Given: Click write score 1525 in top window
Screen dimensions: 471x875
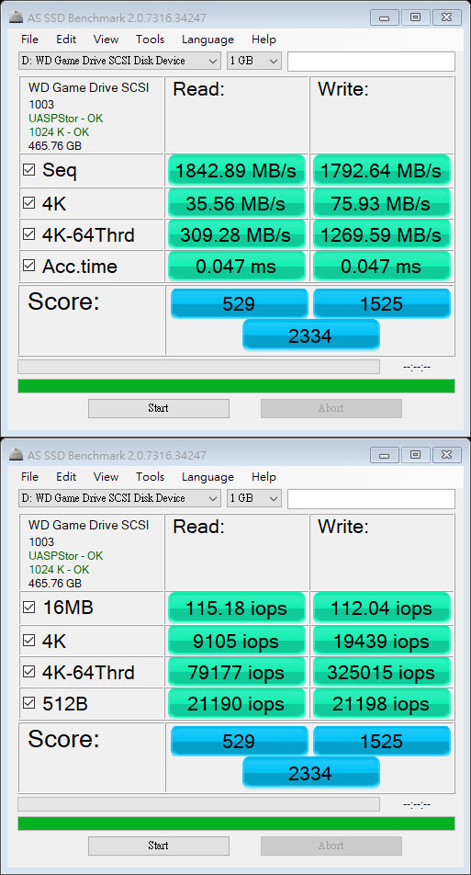Looking at the screenshot, I should (x=381, y=303).
